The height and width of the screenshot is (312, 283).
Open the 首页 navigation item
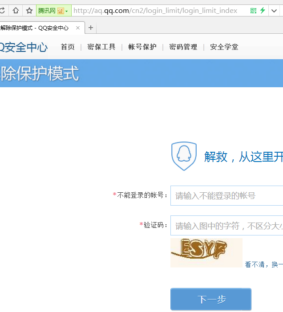pyautogui.click(x=68, y=47)
